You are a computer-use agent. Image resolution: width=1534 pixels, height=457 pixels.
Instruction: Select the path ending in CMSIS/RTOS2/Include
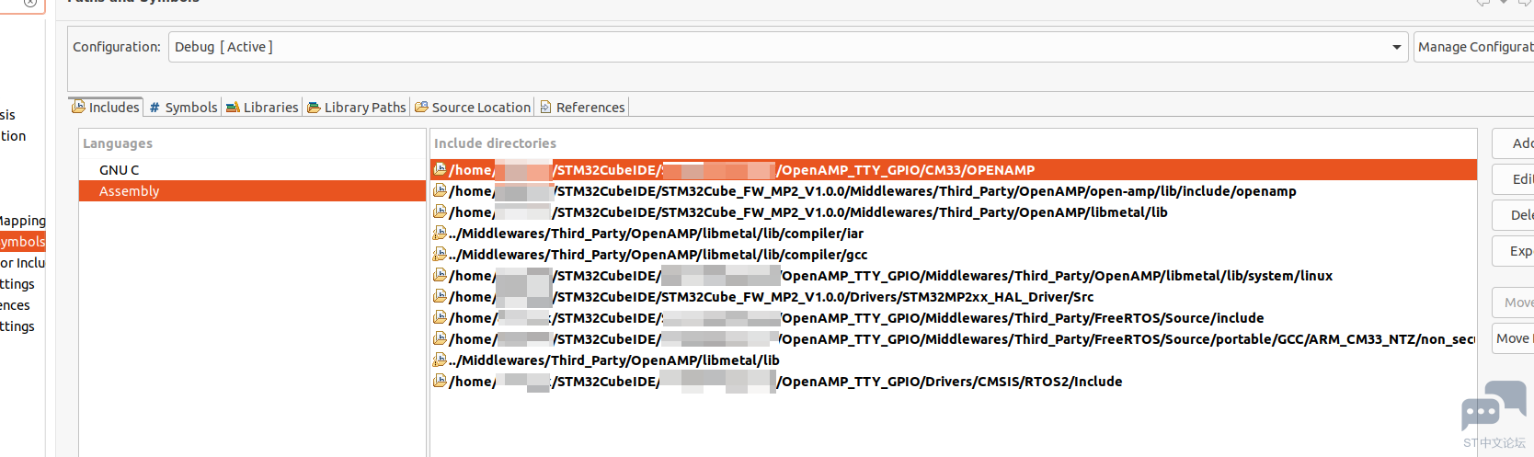click(x=954, y=382)
